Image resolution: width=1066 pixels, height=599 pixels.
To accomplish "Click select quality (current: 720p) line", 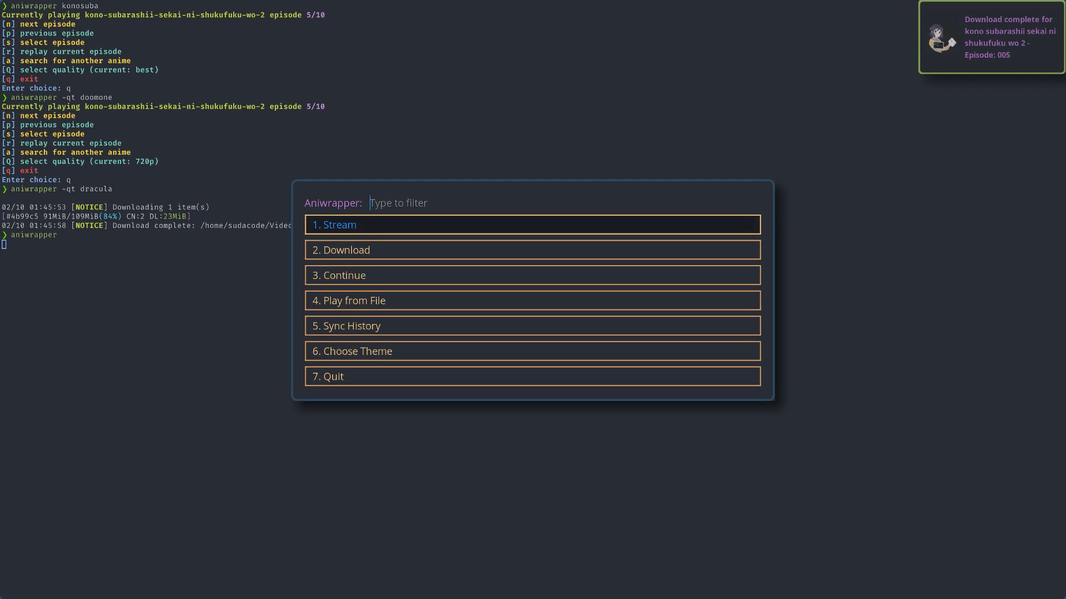I will 89,161.
